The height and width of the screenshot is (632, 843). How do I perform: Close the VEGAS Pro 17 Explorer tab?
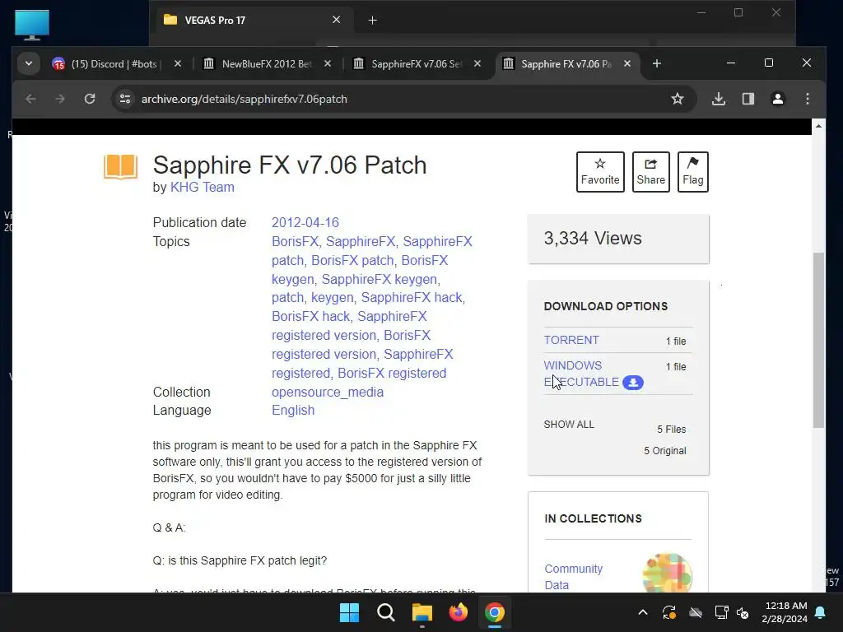pos(336,20)
